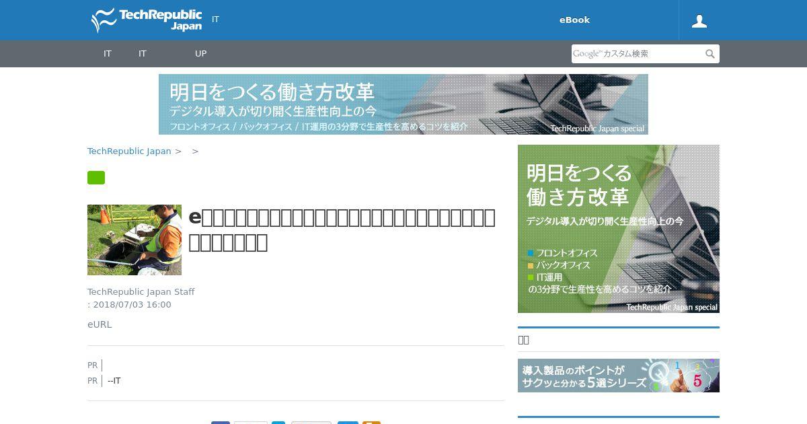Click the eURL summary text
This screenshot has width=807, height=424.
click(x=100, y=324)
